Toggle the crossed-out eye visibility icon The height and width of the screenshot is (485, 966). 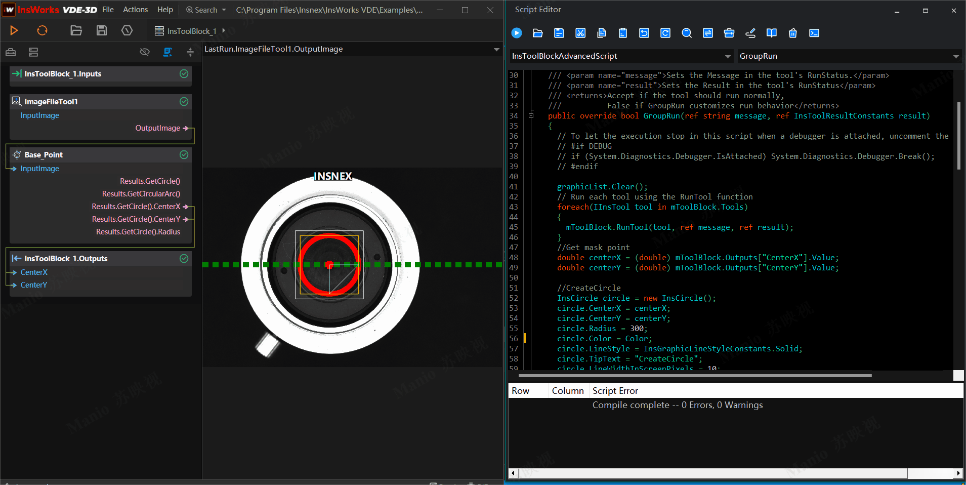[x=145, y=52]
